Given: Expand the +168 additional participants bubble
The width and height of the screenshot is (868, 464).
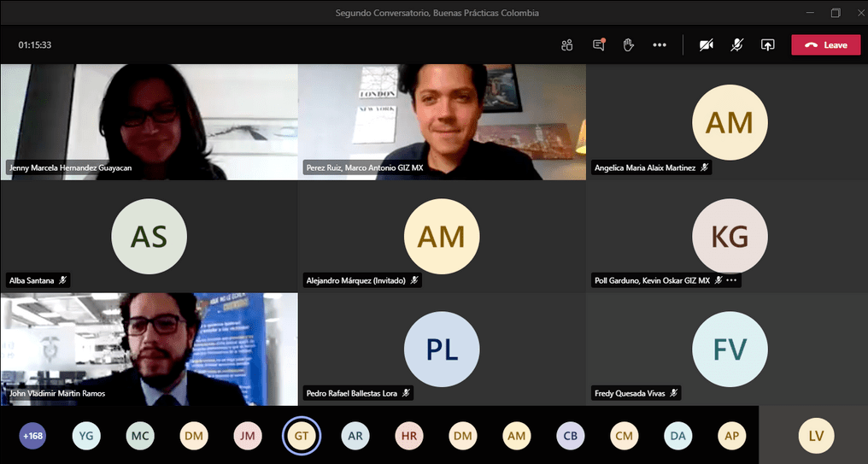Looking at the screenshot, I should tap(32, 436).
